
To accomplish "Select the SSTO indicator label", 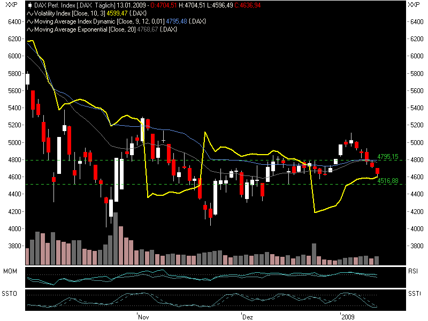I will coord(10,293).
